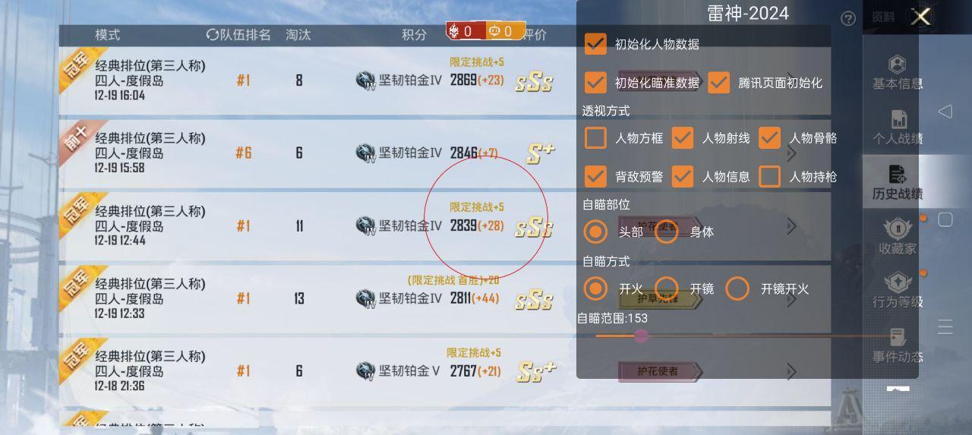Toggle the 初始化人物数据 checkbox
972x435 pixels.
click(x=595, y=44)
